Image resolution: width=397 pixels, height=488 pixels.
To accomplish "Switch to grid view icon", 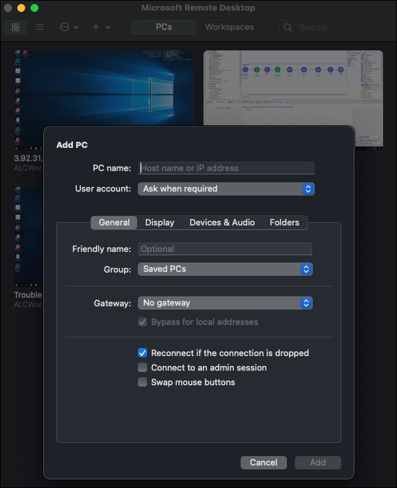I will coord(15,27).
